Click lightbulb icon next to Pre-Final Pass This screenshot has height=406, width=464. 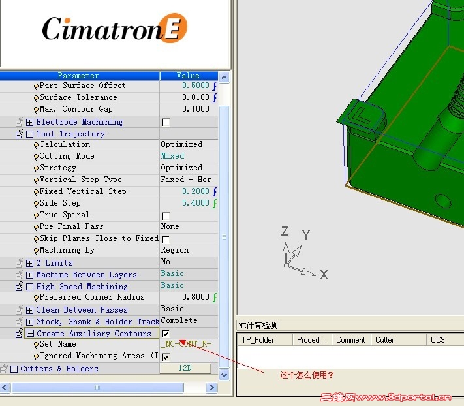click(36, 227)
